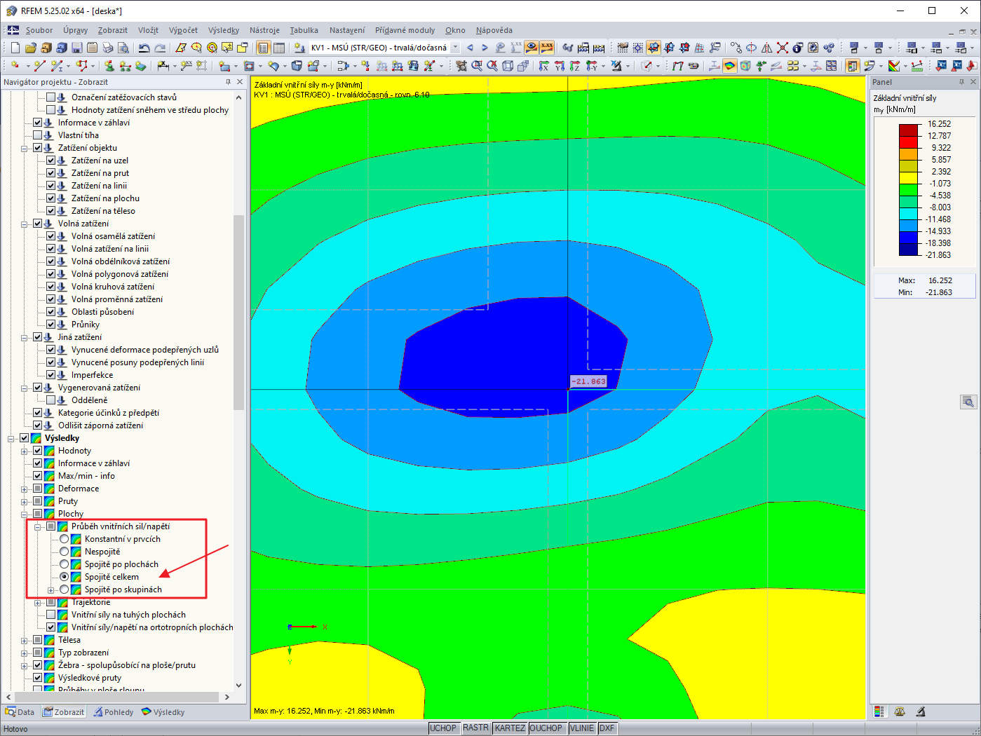Click the Print icon in the toolbar
The width and height of the screenshot is (981, 736).
(107, 48)
